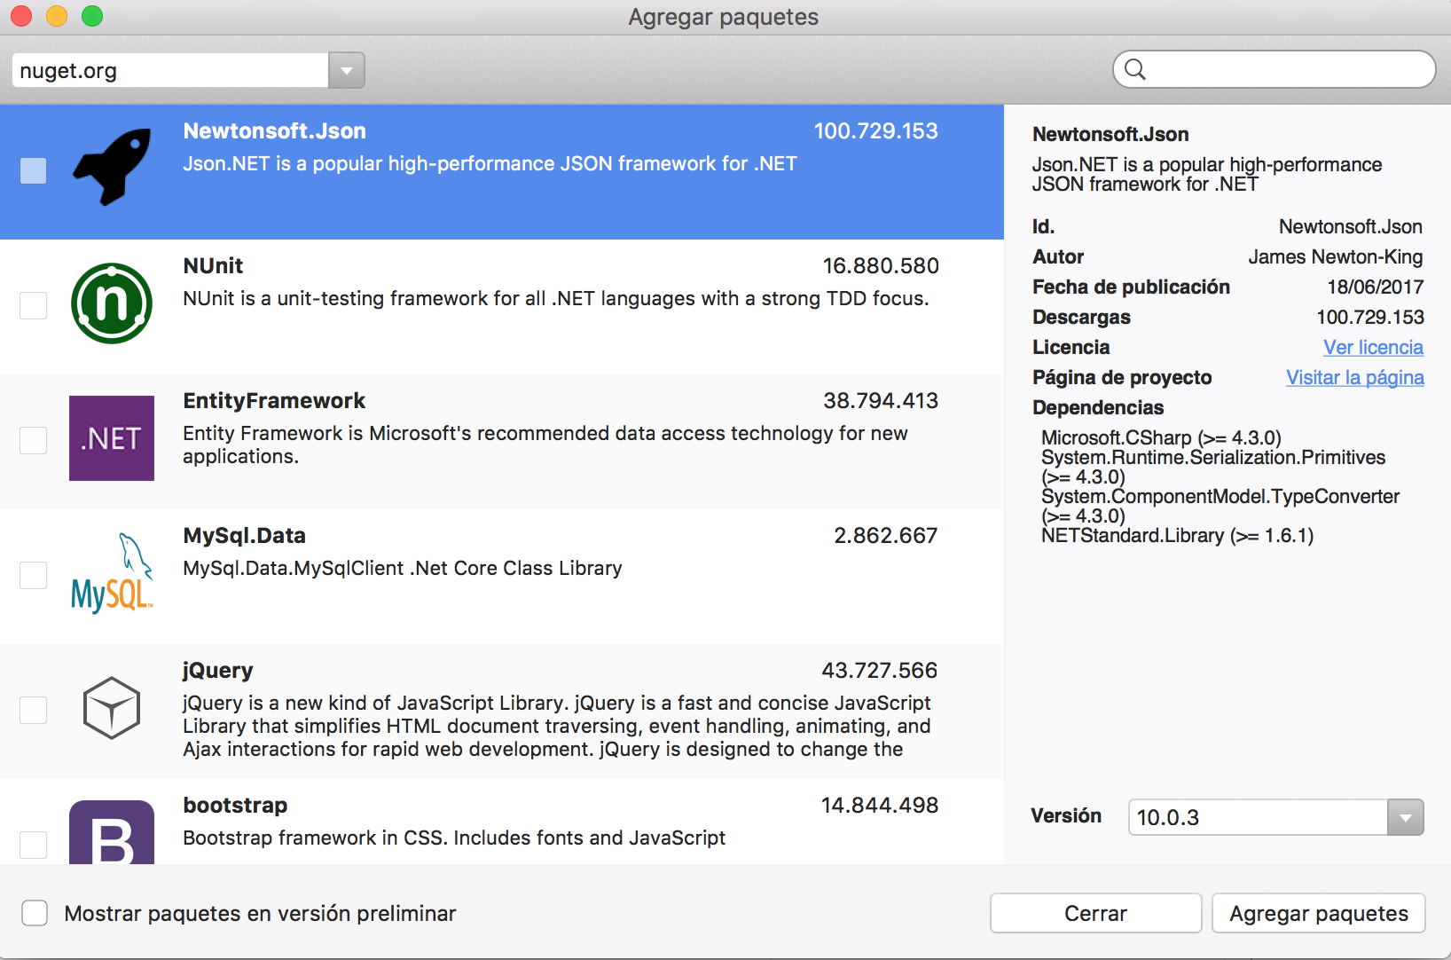The width and height of the screenshot is (1451, 960).
Task: Click the 38.794.413 download count
Action: tap(881, 400)
